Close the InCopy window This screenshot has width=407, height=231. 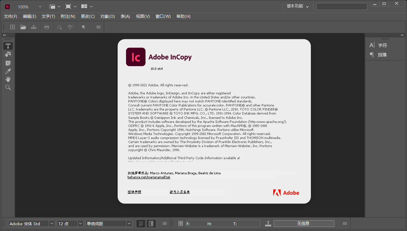point(397,3)
